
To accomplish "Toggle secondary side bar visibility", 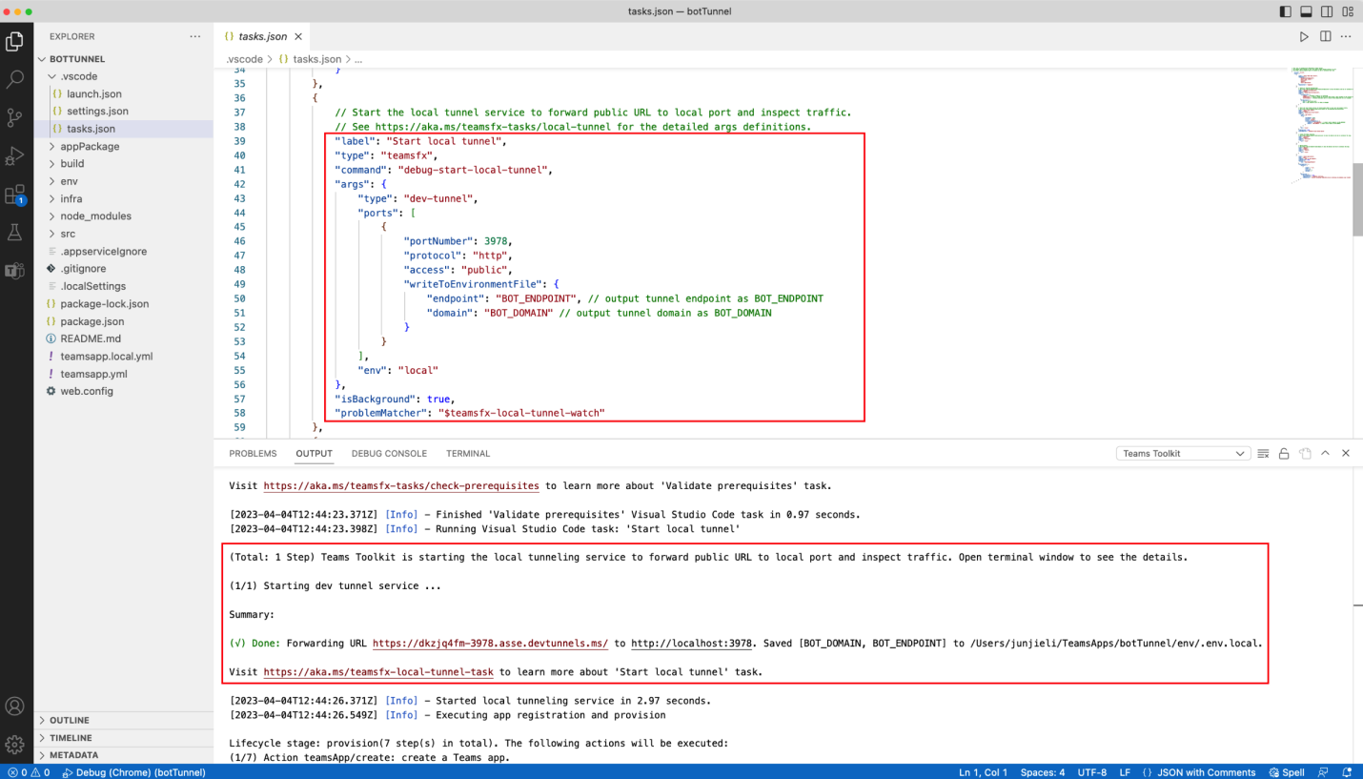I will 1327,11.
